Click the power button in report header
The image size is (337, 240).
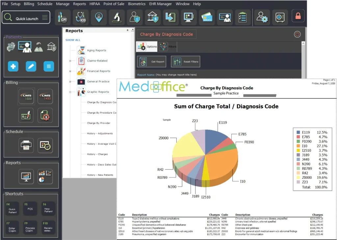(x=297, y=34)
